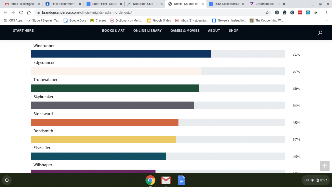Open the system status tray clock
Image resolution: width=332 pixels, height=187 pixels.
(x=316, y=180)
